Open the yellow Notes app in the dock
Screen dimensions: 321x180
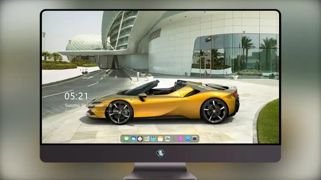(x=160, y=139)
